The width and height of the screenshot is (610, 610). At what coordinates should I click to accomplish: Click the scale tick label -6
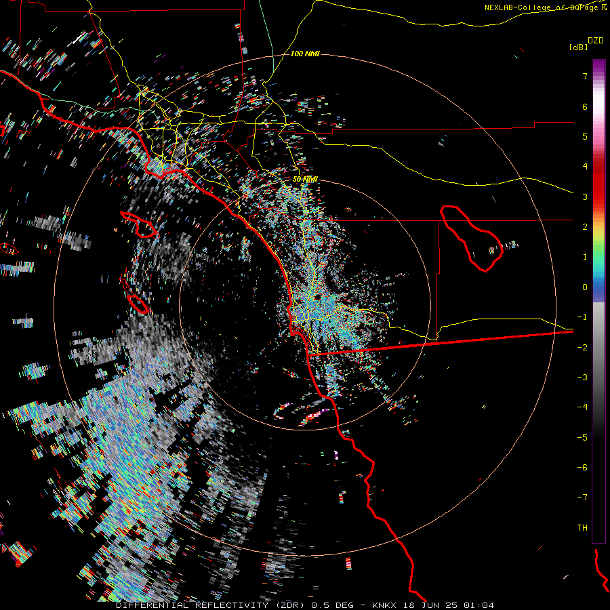(582, 468)
